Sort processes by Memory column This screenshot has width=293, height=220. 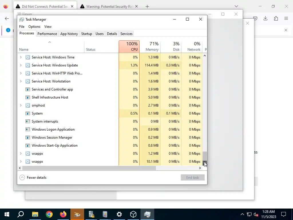point(150,47)
